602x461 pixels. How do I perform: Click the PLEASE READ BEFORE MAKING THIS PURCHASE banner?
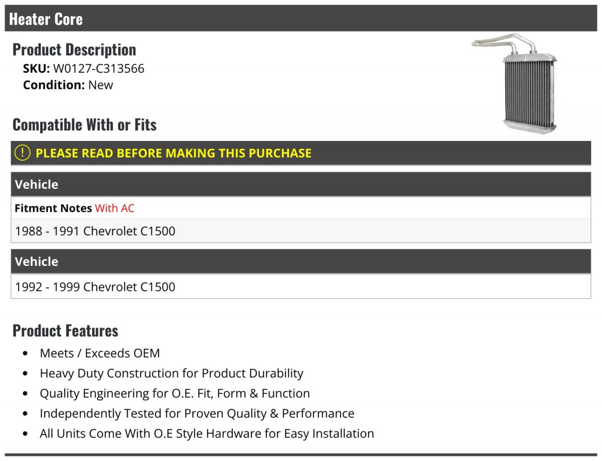301,153
